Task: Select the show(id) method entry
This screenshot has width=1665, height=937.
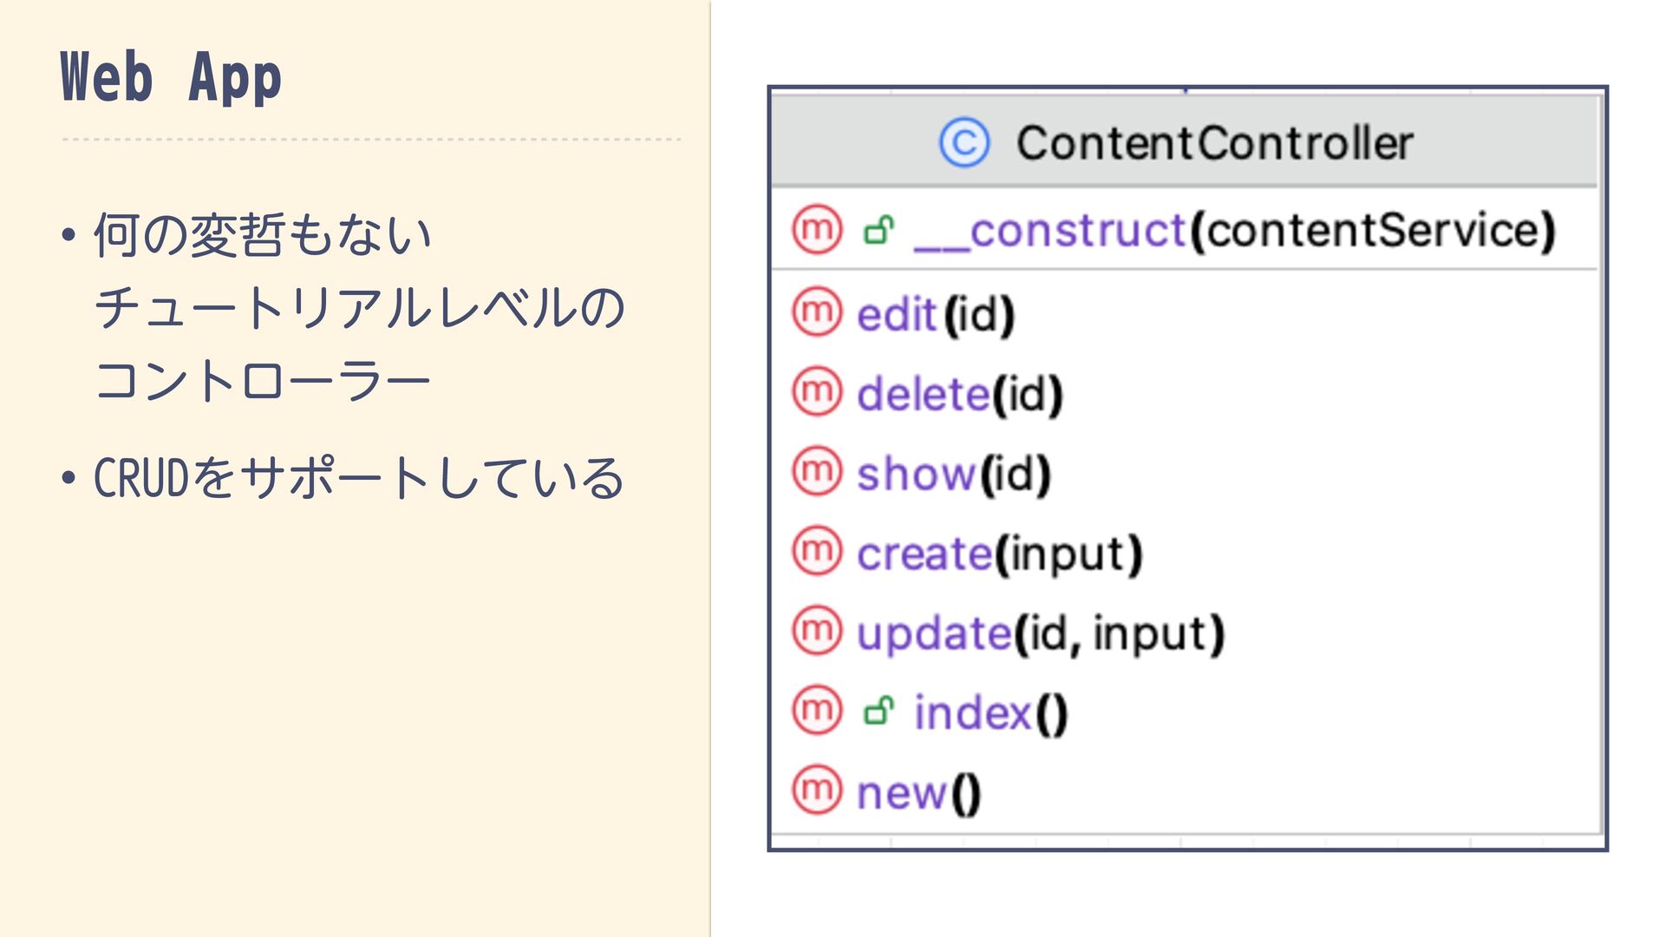Action: click(x=953, y=474)
